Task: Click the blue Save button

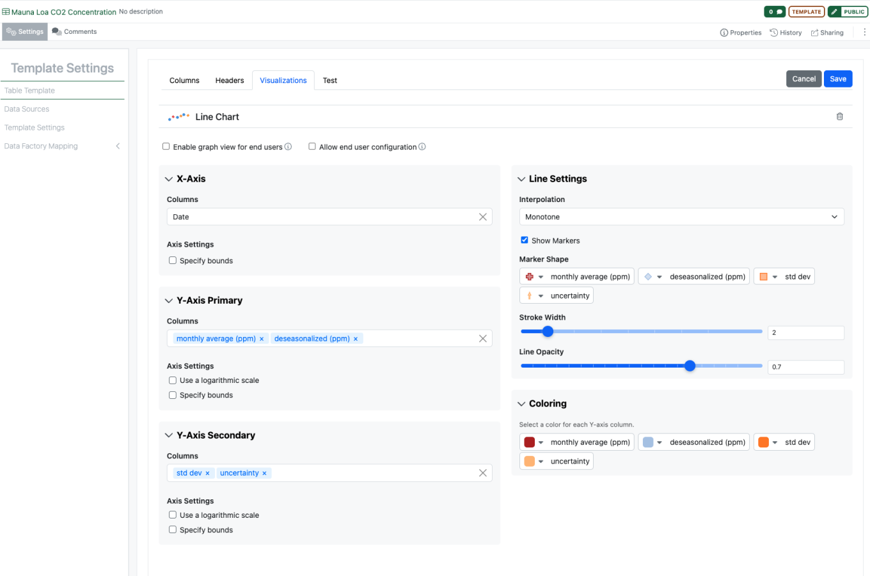Action: click(838, 79)
